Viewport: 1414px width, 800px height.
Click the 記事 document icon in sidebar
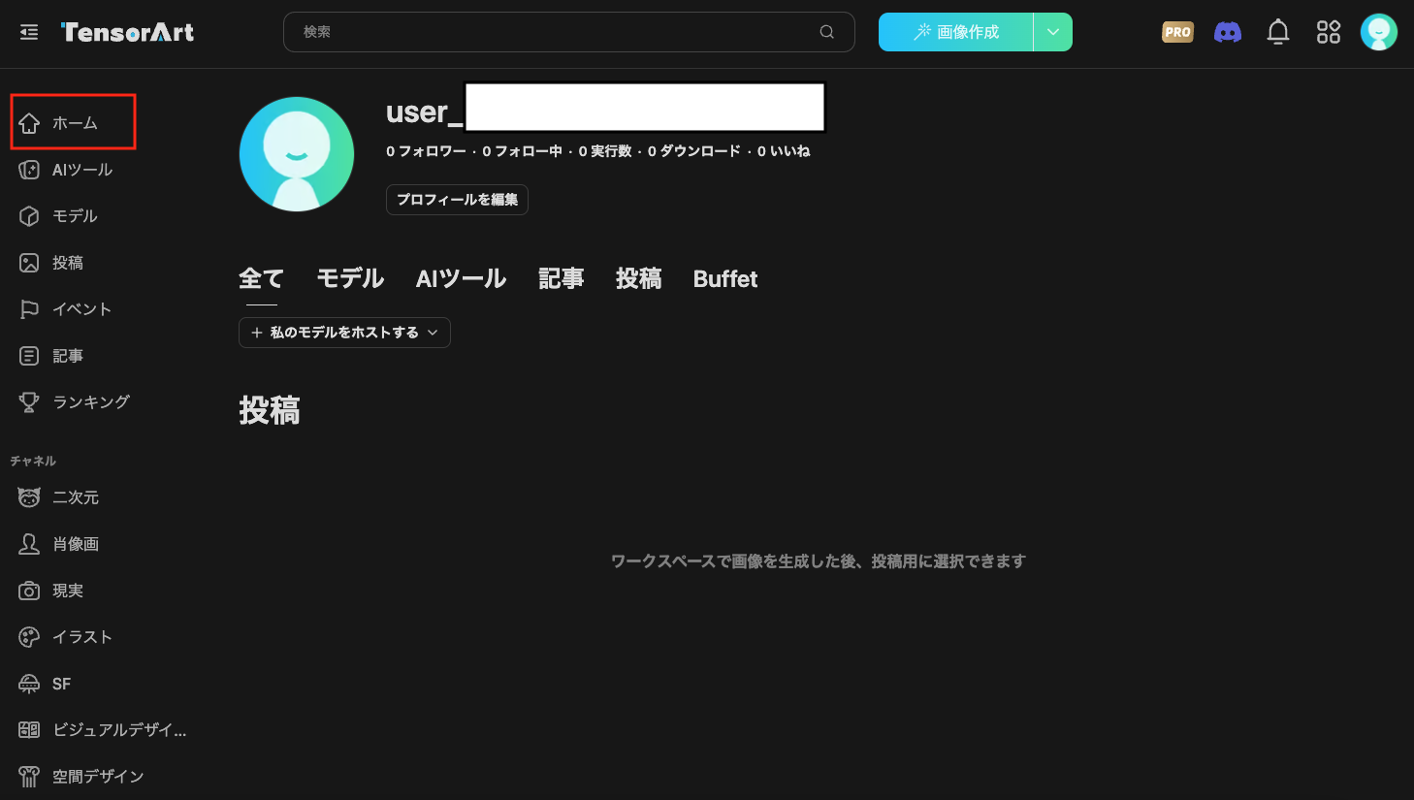(29, 356)
